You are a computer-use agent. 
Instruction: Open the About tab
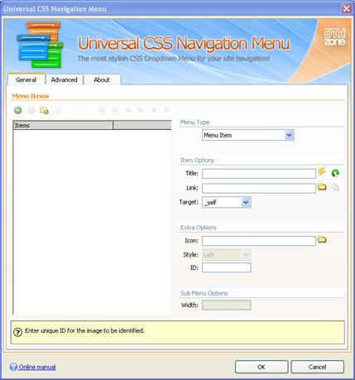(x=102, y=79)
